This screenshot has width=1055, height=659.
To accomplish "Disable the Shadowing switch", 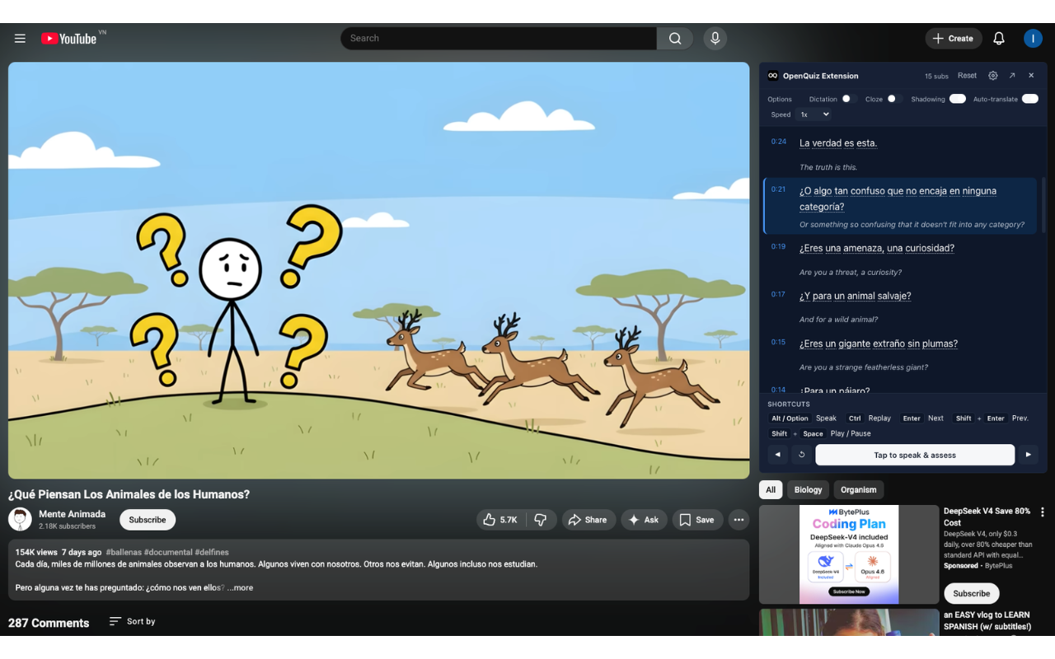I will pyautogui.click(x=957, y=99).
